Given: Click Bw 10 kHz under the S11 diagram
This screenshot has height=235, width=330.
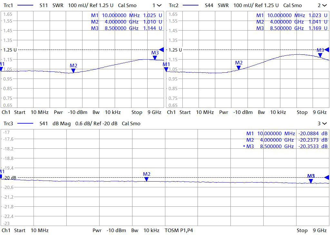Looking at the screenshot, I should [106, 112].
